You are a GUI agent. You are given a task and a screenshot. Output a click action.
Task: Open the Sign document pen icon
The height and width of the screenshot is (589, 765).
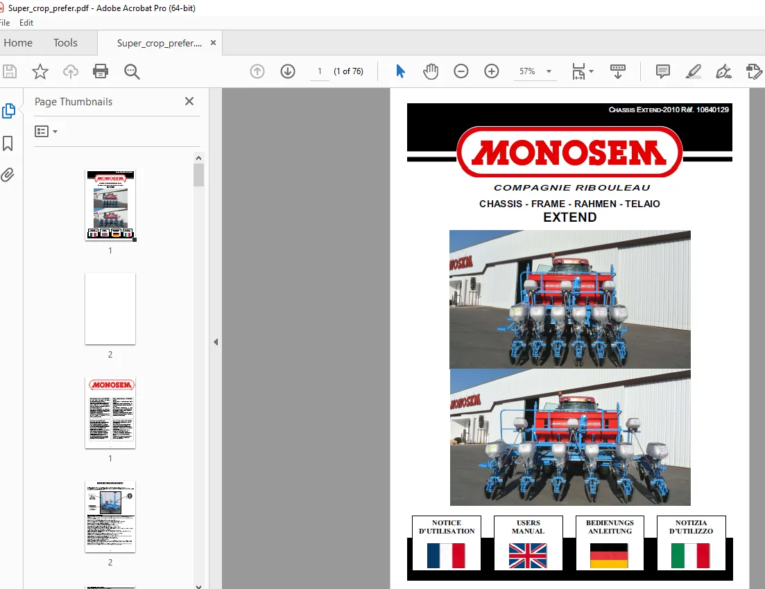tap(723, 71)
